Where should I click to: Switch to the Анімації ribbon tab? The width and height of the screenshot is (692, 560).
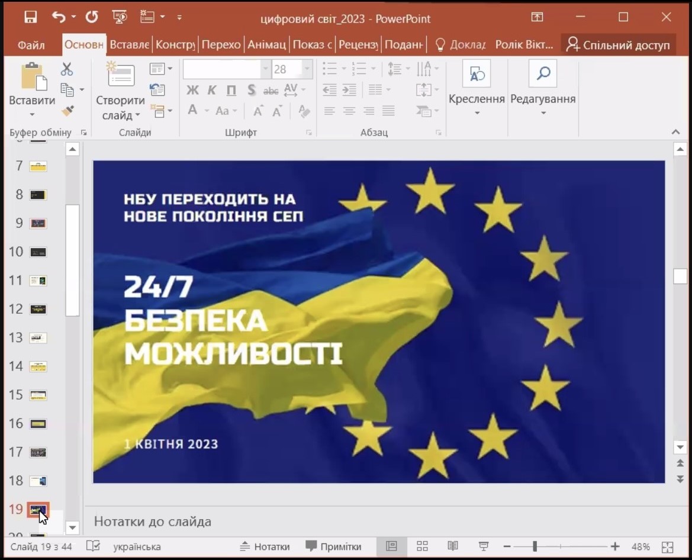(266, 45)
